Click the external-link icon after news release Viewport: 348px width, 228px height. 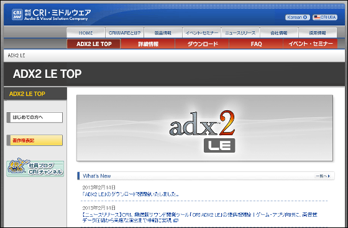point(176,221)
